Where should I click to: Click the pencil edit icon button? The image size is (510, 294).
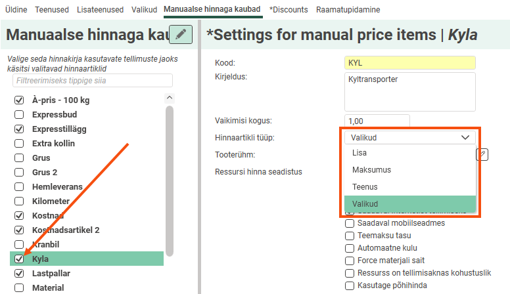pos(181,34)
